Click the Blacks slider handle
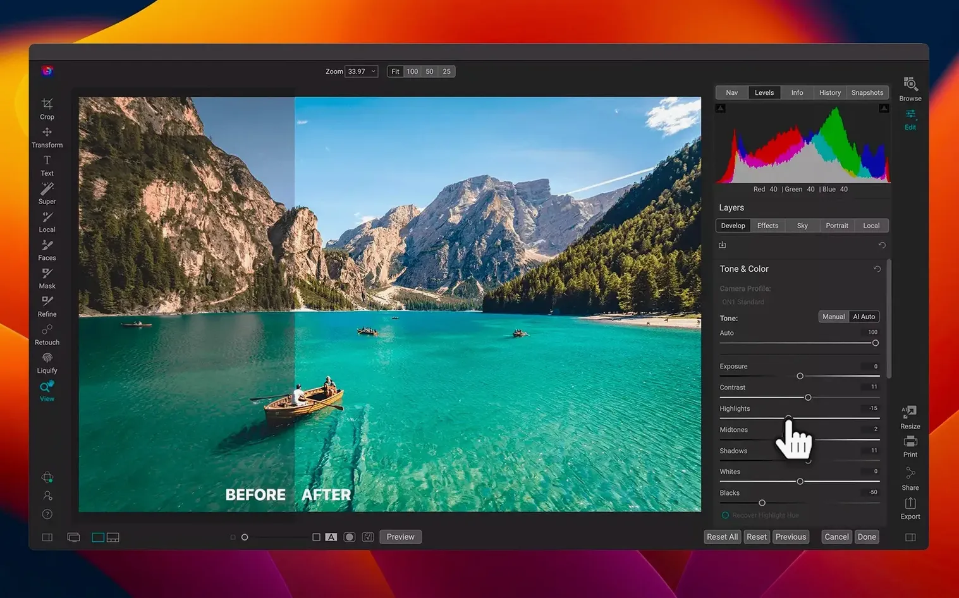The height and width of the screenshot is (598, 959). (762, 503)
